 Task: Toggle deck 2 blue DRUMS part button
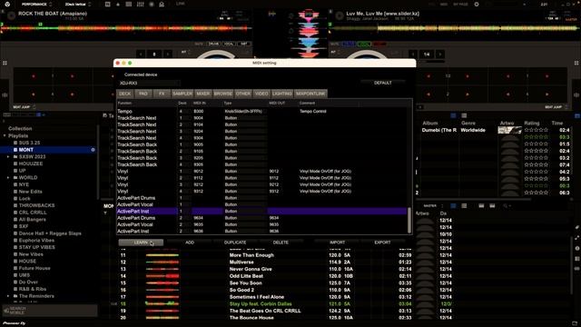click(349, 44)
